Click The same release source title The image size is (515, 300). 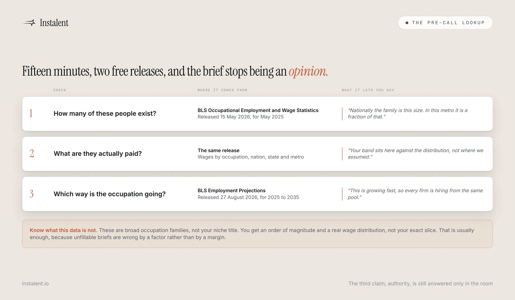(x=218, y=150)
